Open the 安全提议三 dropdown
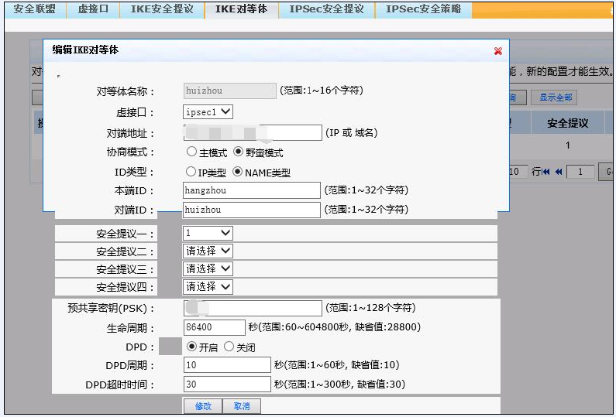616x417 pixels. click(208, 268)
